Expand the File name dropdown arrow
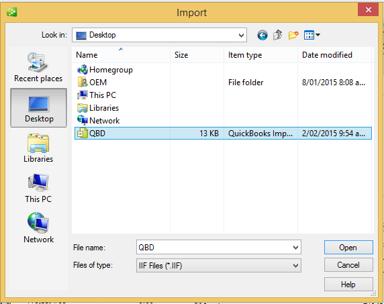 (x=295, y=248)
